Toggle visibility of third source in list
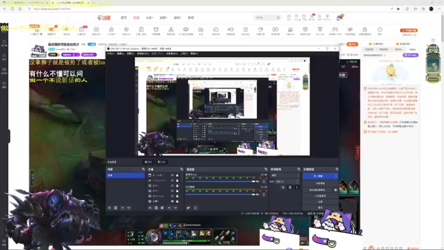The width and height of the screenshot is (444, 250). click(172, 186)
